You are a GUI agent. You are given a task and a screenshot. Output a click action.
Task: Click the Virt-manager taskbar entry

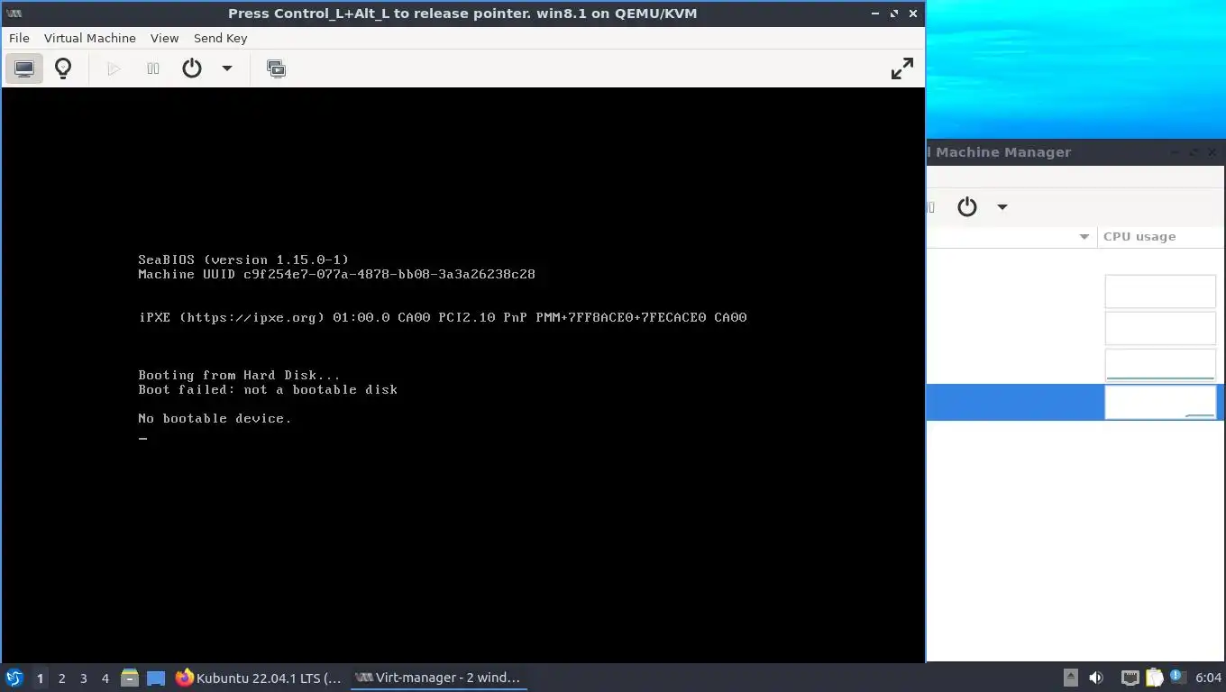click(x=438, y=678)
